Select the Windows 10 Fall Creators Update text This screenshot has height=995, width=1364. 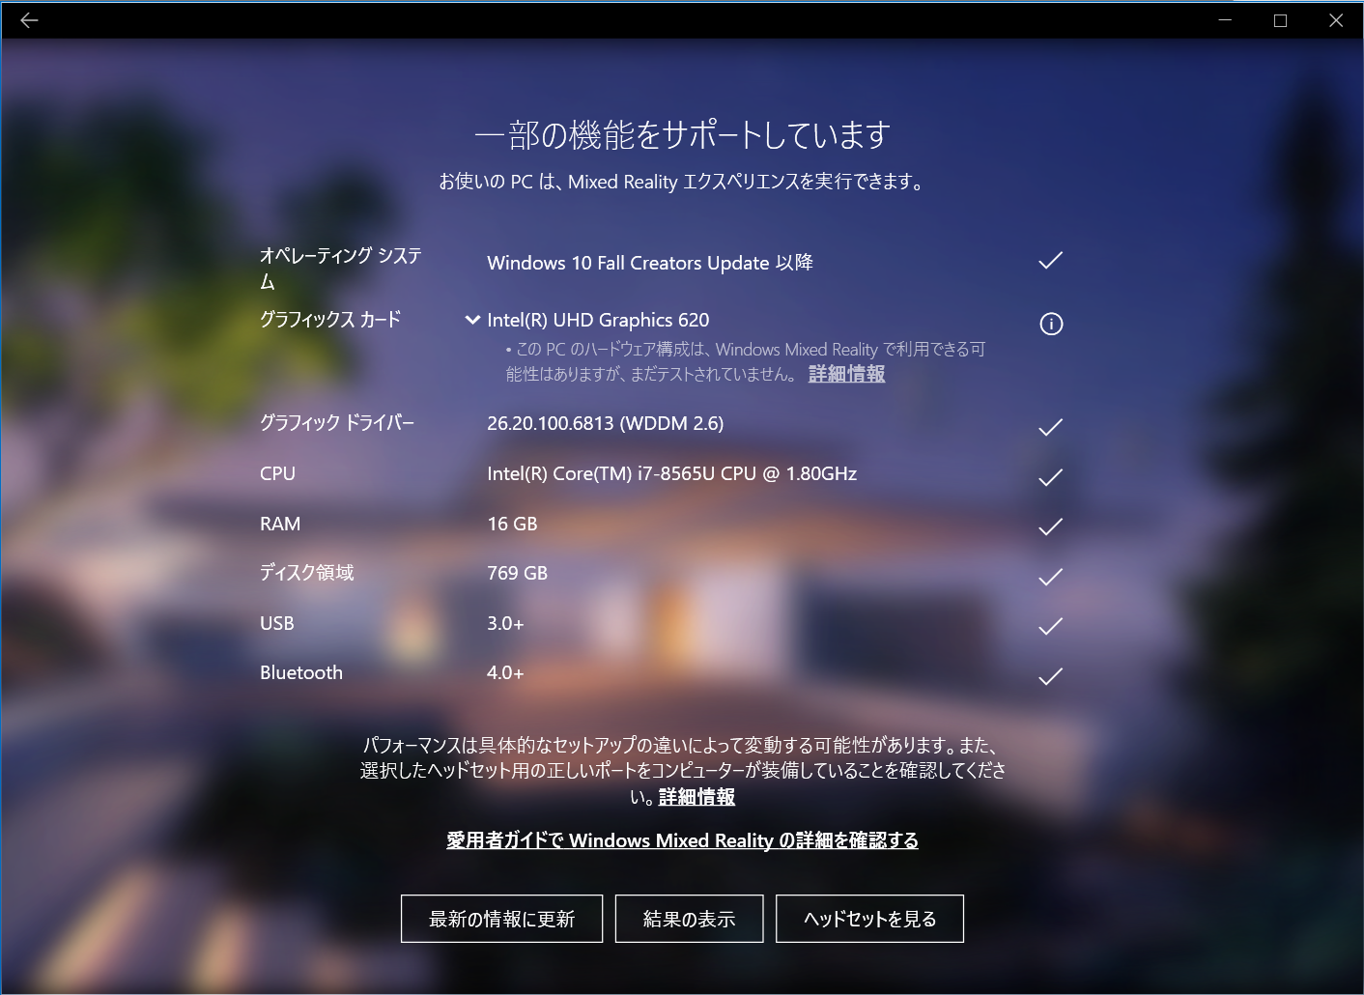(x=651, y=262)
